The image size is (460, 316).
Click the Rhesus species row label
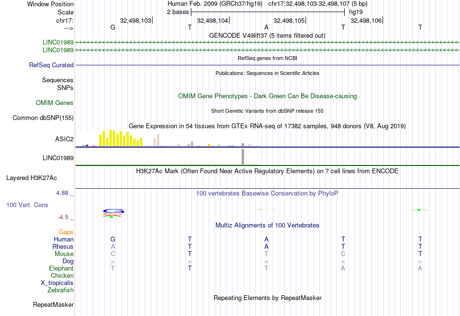point(63,246)
